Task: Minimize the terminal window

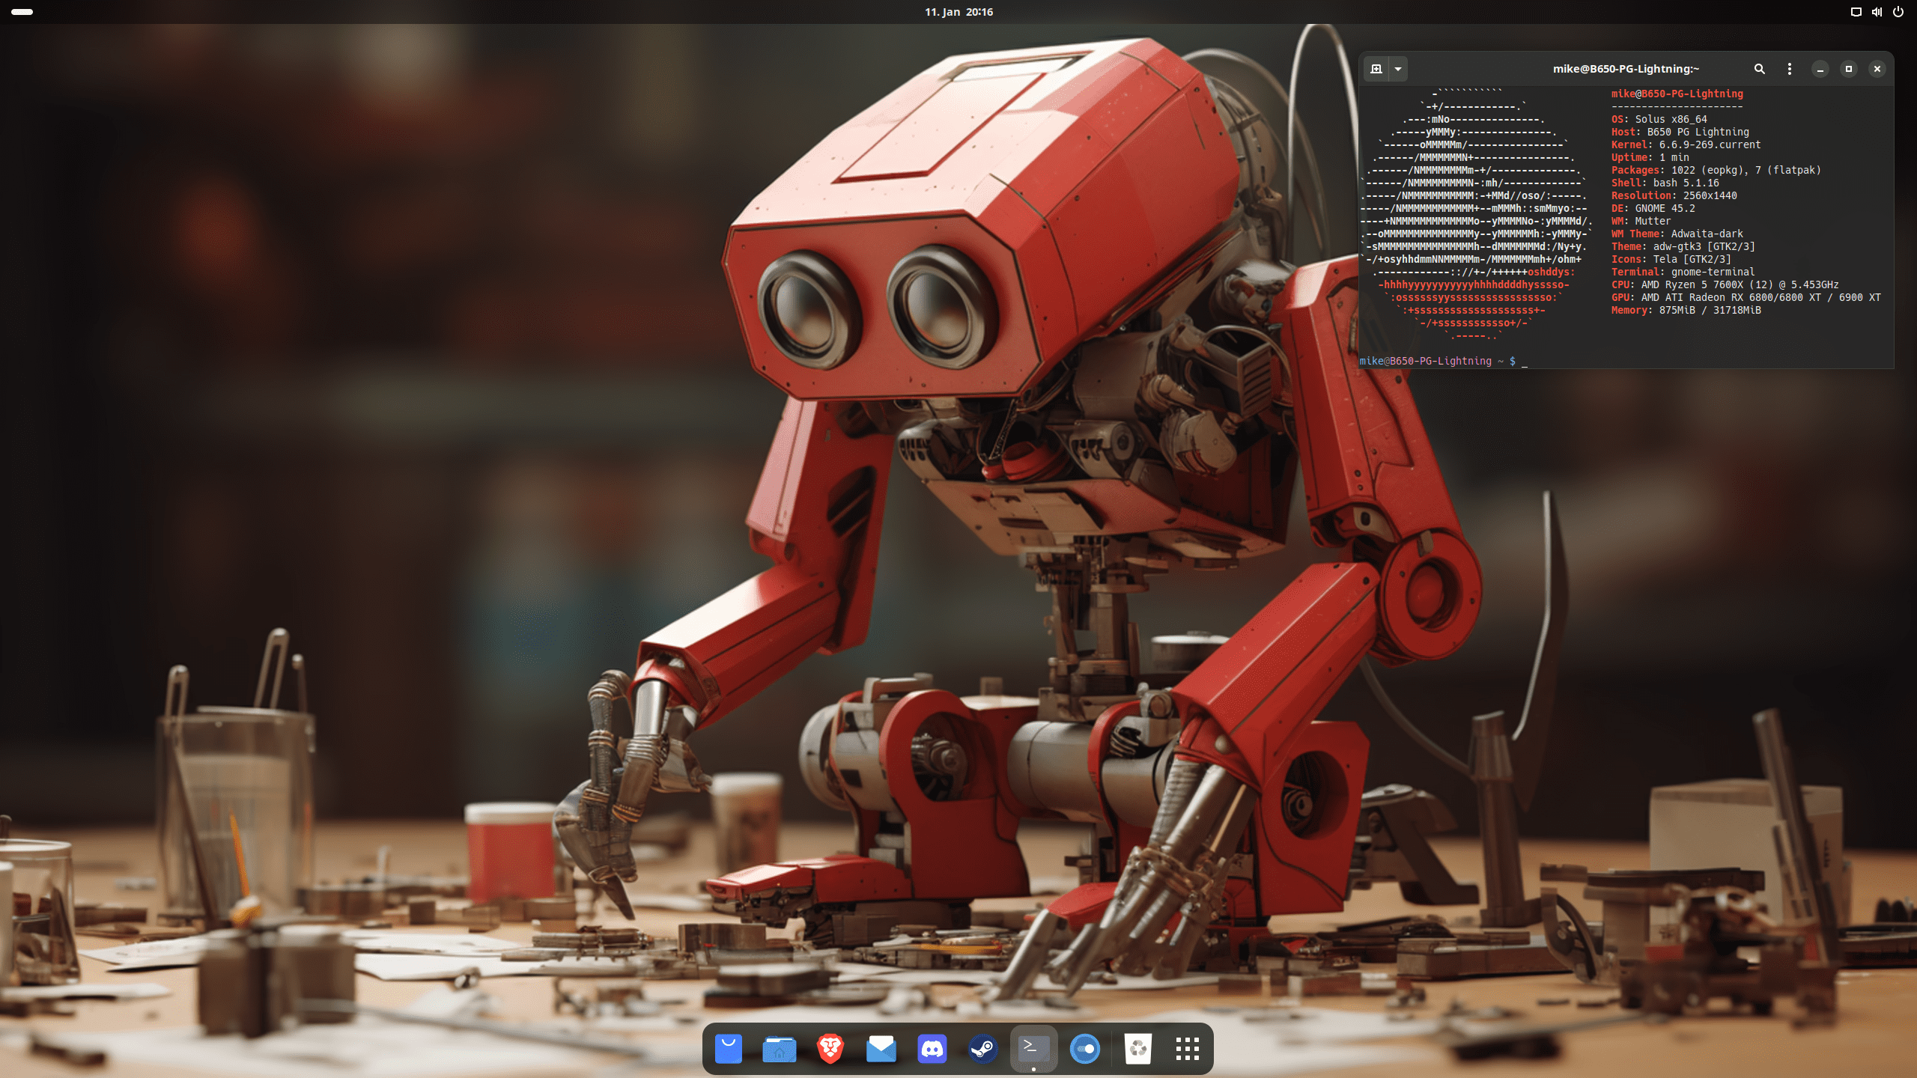Action: tap(1820, 69)
